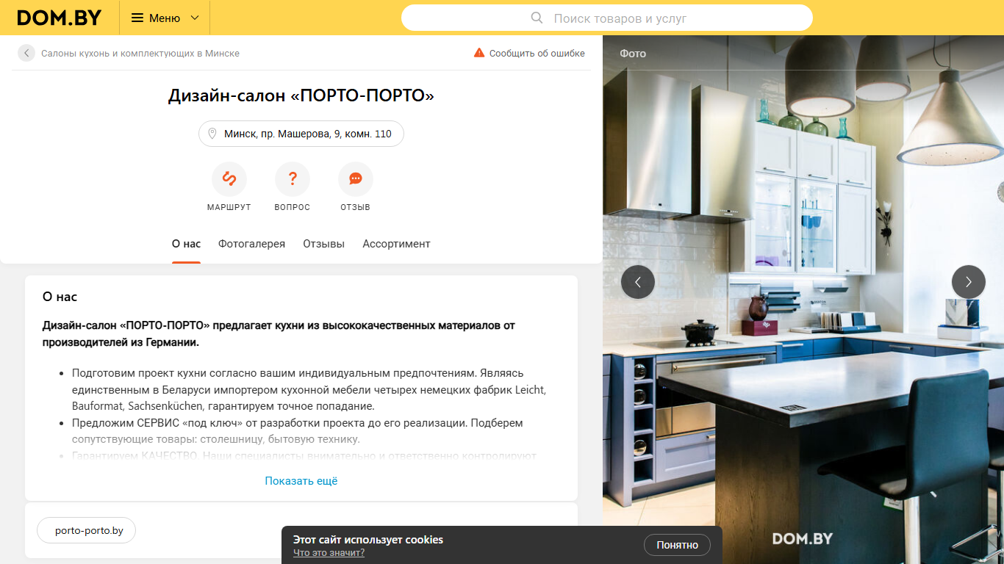
Task: Click the МАРШРУТ label text
Action: pos(229,207)
